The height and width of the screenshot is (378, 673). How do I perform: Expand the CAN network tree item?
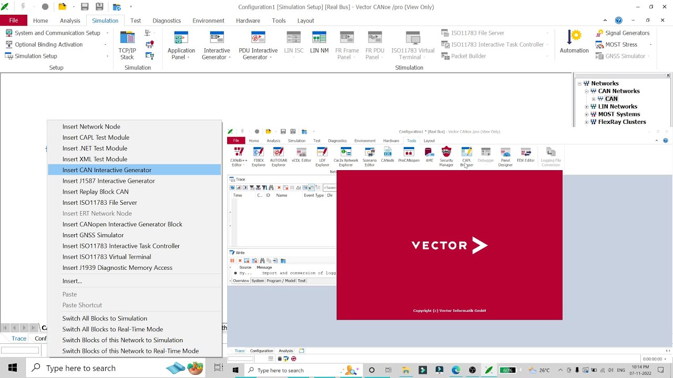594,99
